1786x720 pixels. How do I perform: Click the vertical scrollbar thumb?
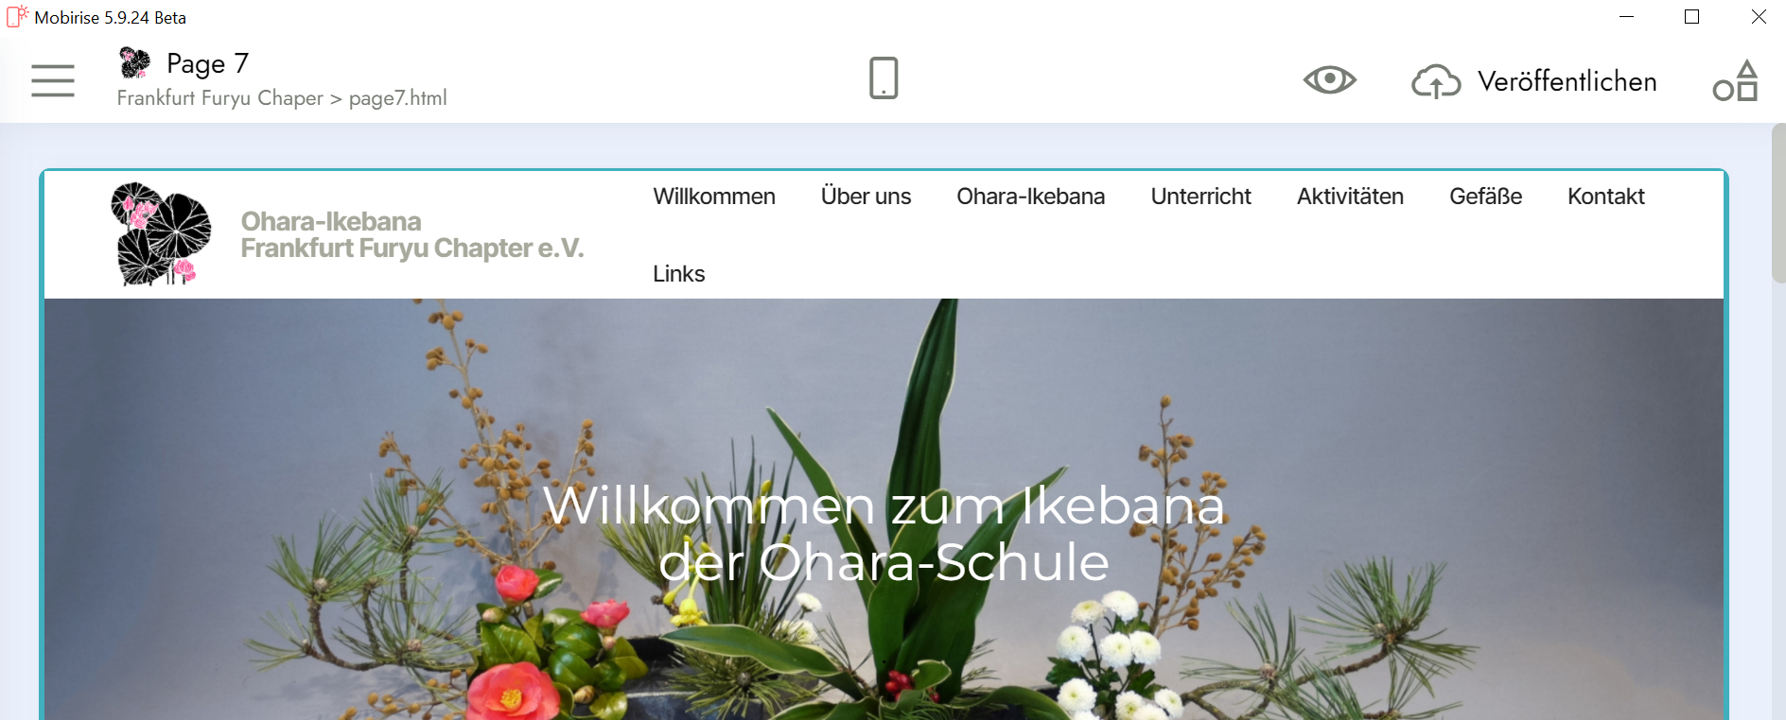click(1778, 203)
